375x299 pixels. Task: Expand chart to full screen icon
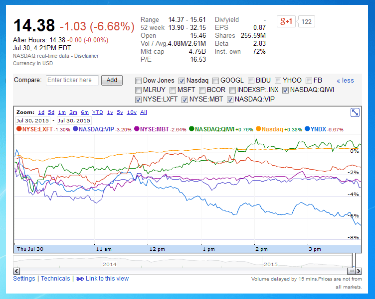pos(355,112)
